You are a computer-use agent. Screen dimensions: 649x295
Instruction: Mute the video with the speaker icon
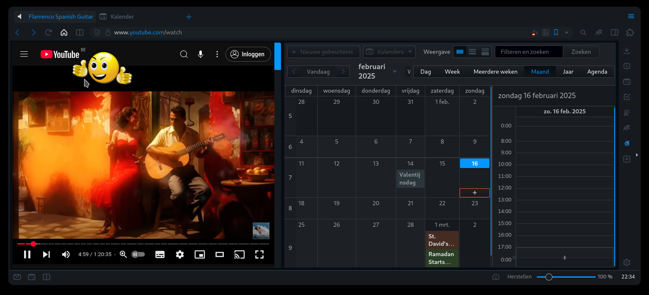(66, 254)
